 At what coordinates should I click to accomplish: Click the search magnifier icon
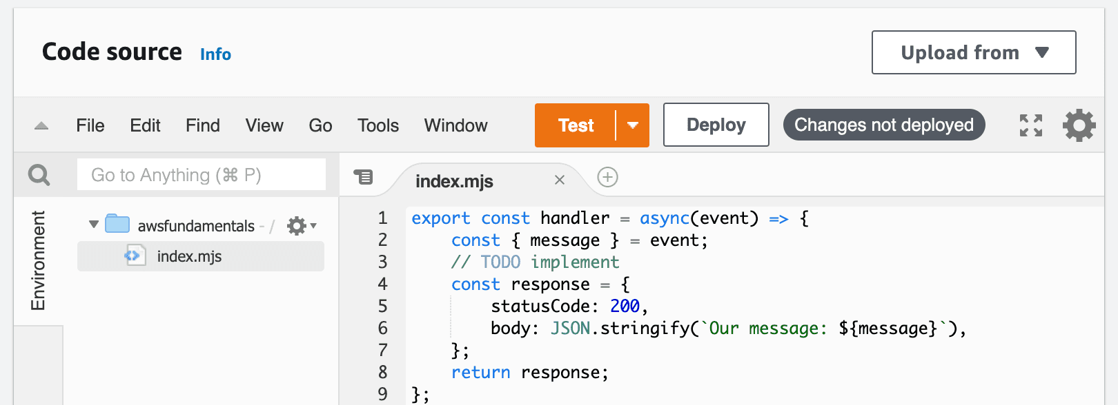[39, 175]
